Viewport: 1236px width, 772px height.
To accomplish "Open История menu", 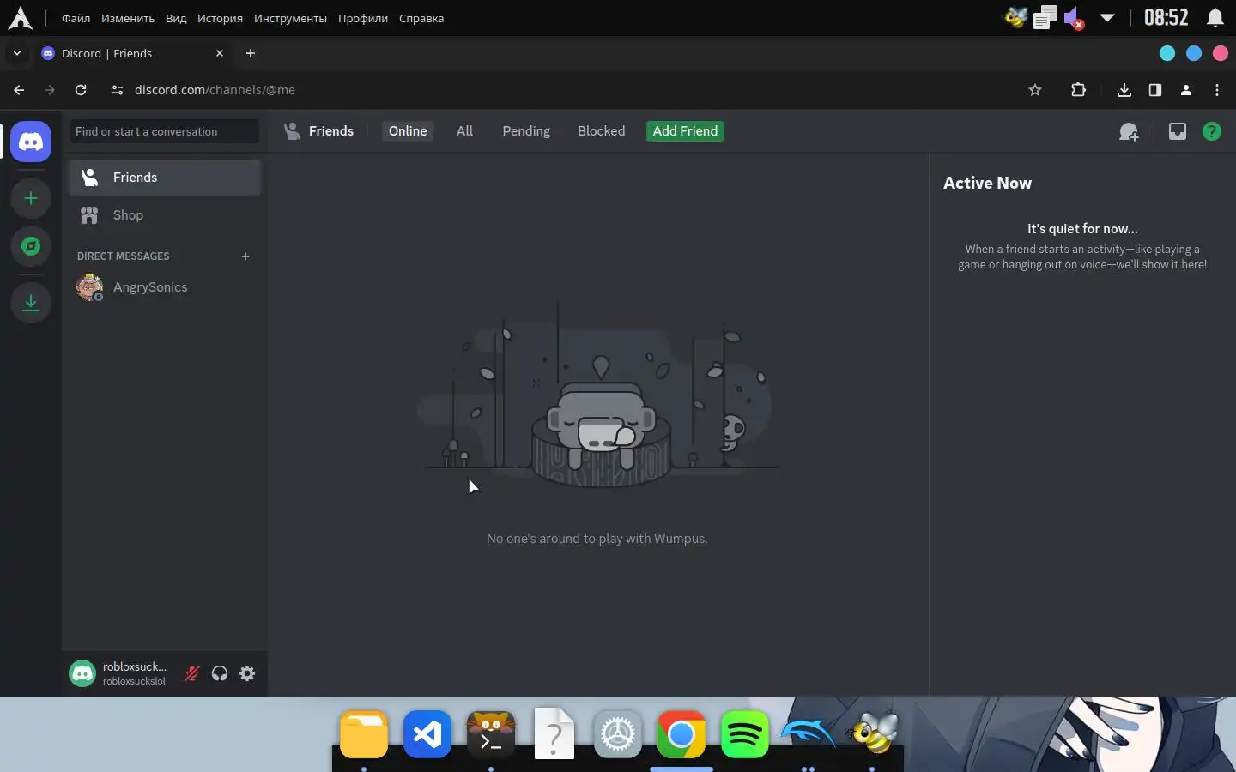I will point(220,18).
